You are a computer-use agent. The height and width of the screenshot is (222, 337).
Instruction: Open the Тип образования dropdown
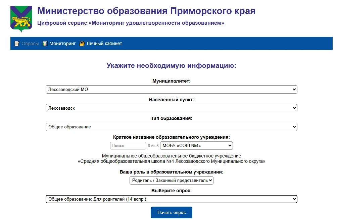click(x=172, y=127)
